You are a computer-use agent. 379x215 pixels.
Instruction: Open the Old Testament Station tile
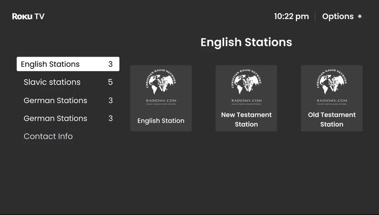click(332, 98)
